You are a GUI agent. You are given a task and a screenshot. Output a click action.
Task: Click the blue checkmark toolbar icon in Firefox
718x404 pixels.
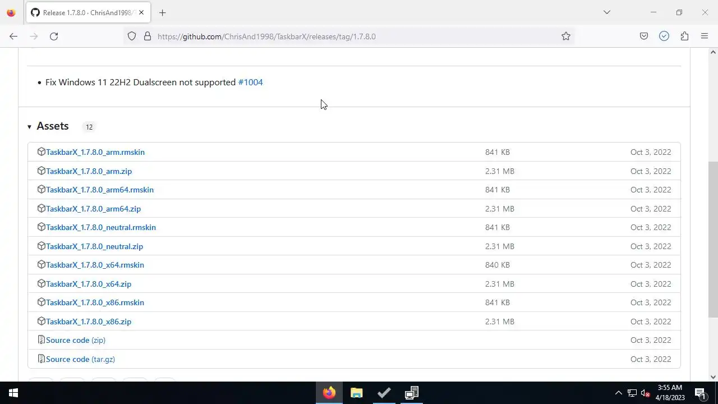[664, 36]
